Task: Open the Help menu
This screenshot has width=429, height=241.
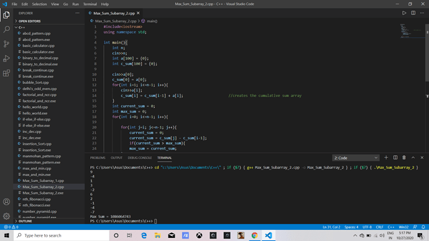Action: [105, 4]
